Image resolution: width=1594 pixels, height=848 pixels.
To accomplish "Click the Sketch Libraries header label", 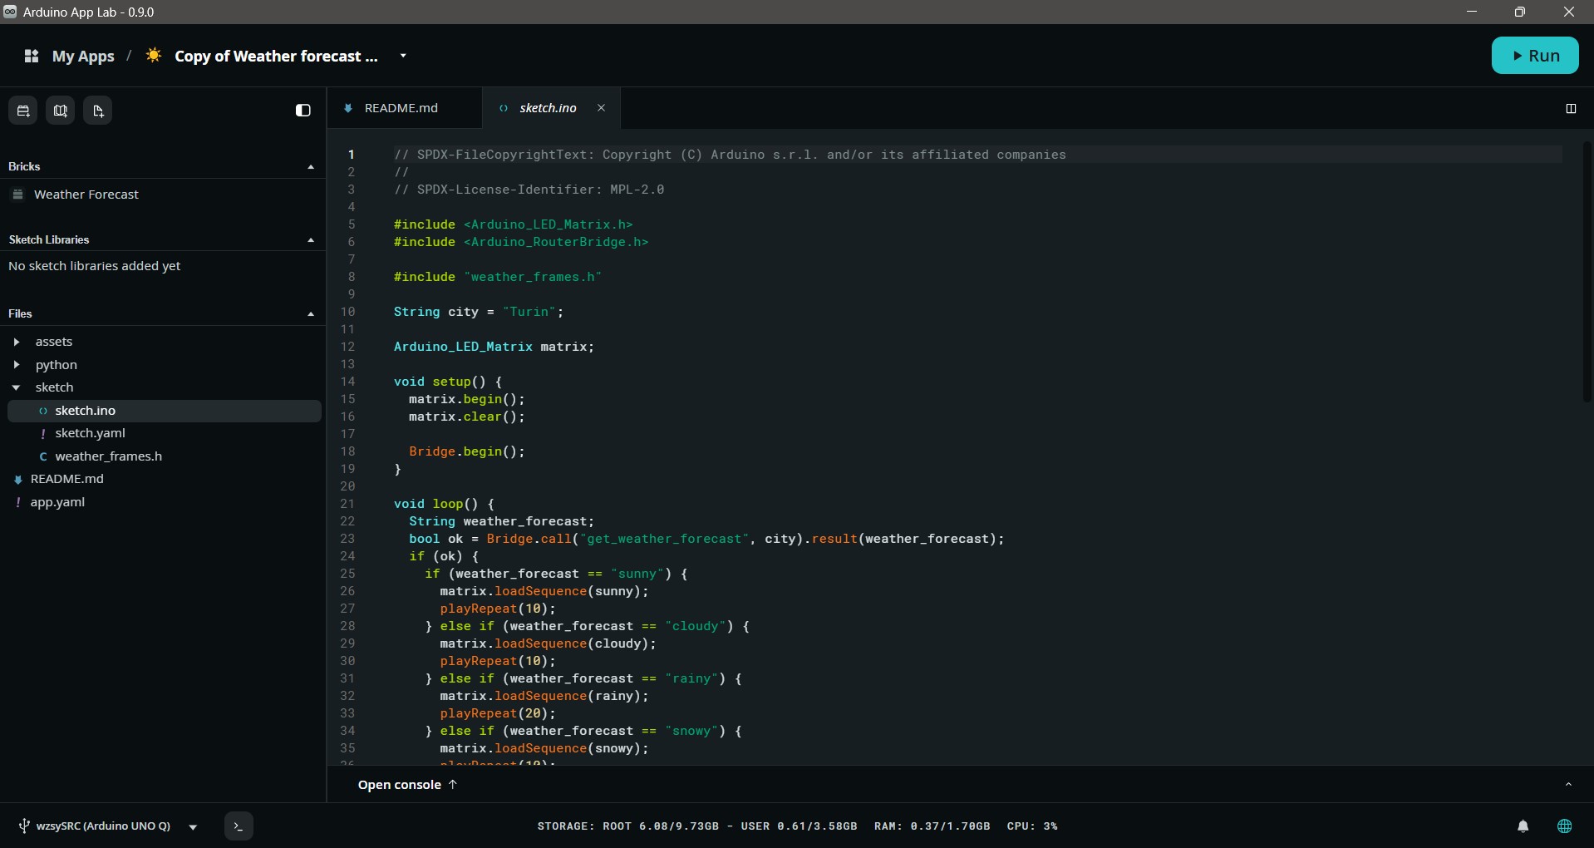I will [49, 240].
